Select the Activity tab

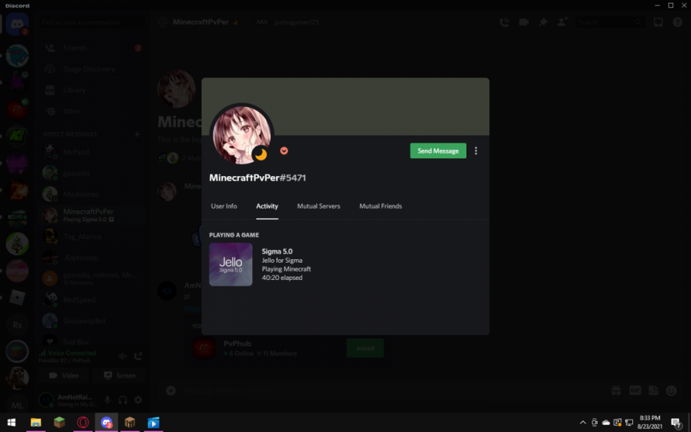coord(267,206)
